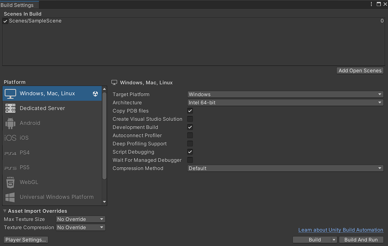The image size is (388, 246).
Task: Select the iOS platform icon
Action: coord(10,138)
